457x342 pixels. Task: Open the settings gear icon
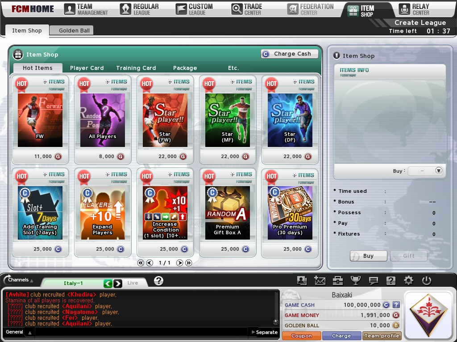coord(408,281)
